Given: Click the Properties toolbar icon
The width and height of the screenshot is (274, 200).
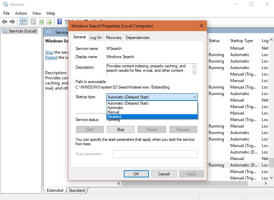Looking at the screenshot, I should (33, 22).
